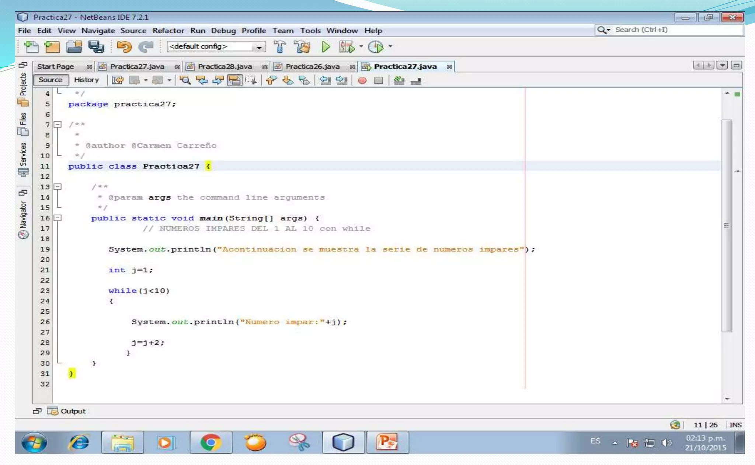
Task: Switch editor to History view
Action: [86, 80]
